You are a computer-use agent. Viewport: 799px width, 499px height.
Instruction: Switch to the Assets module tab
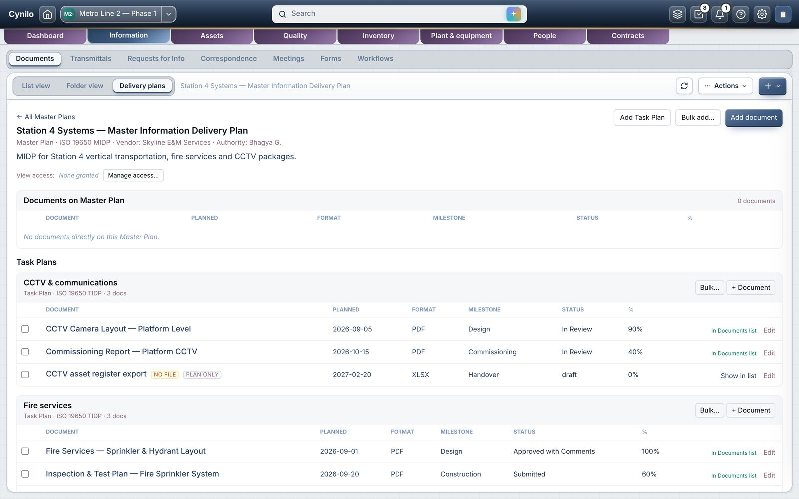(x=212, y=36)
